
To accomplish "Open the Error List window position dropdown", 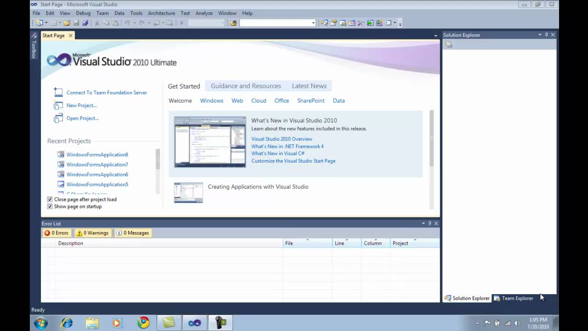I will coord(423,223).
